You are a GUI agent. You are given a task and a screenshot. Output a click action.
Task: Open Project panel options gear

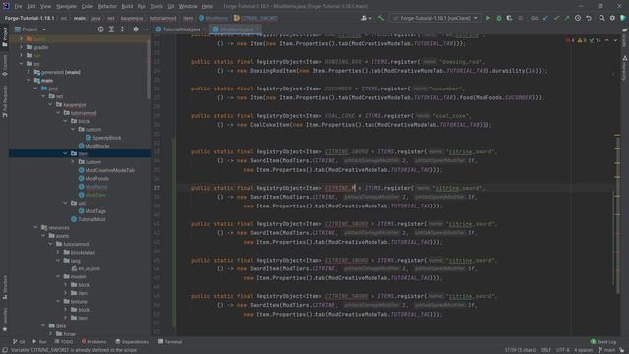(136, 29)
